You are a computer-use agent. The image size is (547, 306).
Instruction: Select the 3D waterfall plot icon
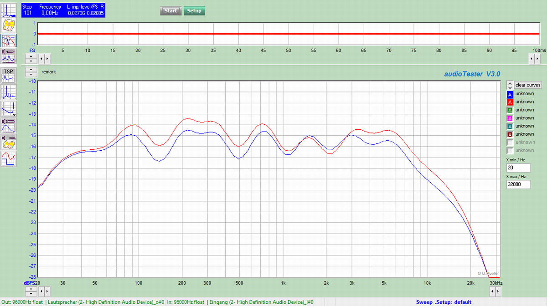click(x=9, y=25)
